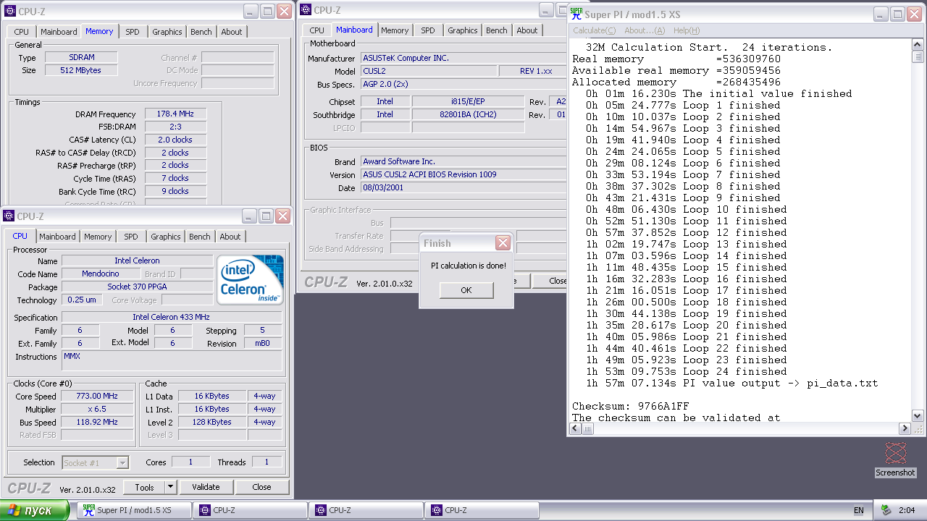This screenshot has height=521, width=927.
Task: Click the FSB:DRAM ratio 2:3 field
Action: (x=175, y=127)
